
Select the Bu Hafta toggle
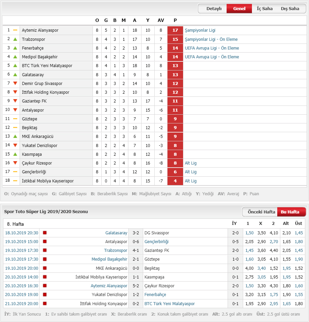(x=290, y=212)
